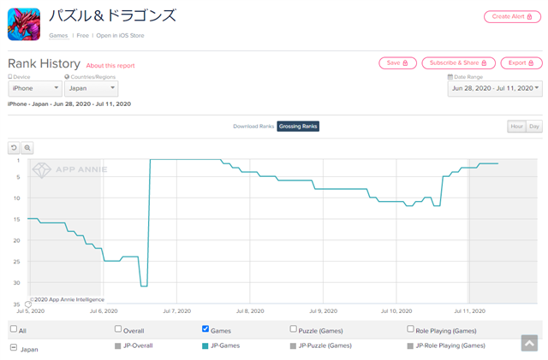
Task: Open the Date Range picker dropdown
Action: [495, 88]
